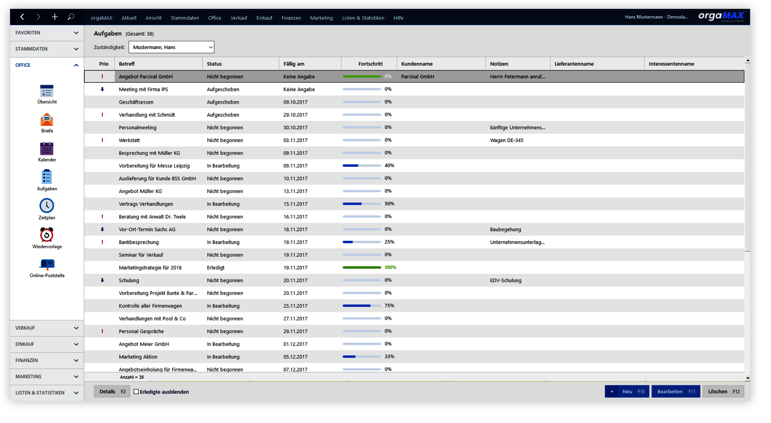Open the Stammdaten menu in the top bar
Screen dimensions: 771x423
coord(185,18)
